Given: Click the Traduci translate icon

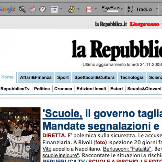Looking at the screenshot, I should 130,9.
